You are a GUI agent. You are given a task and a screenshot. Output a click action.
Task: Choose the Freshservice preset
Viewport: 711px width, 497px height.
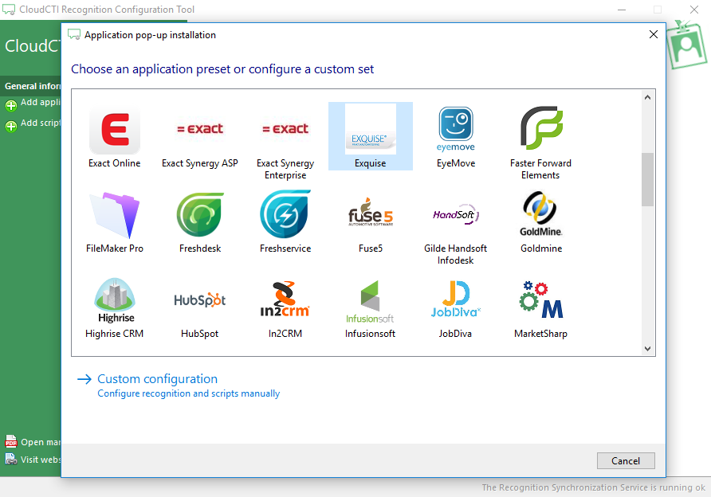point(285,221)
